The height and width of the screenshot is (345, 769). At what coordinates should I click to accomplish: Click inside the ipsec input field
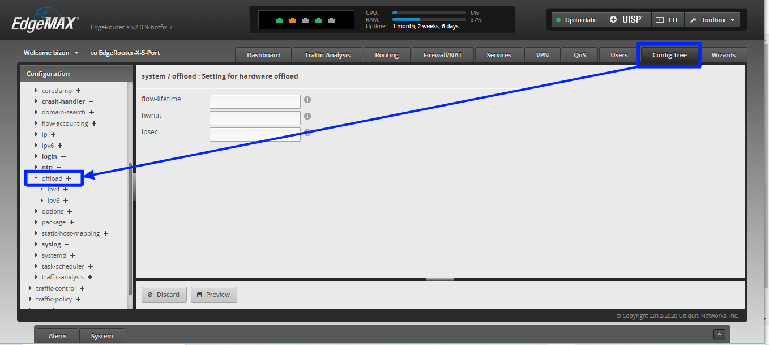click(254, 134)
